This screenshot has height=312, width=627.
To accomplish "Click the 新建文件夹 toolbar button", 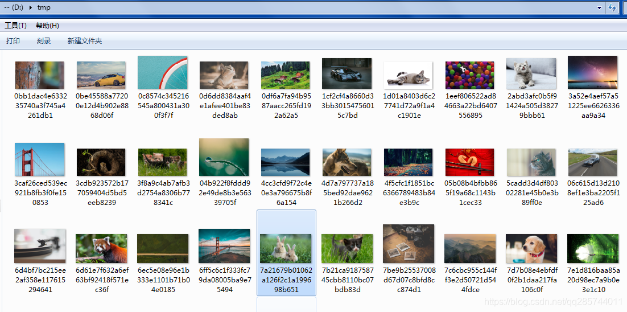I will tap(85, 41).
